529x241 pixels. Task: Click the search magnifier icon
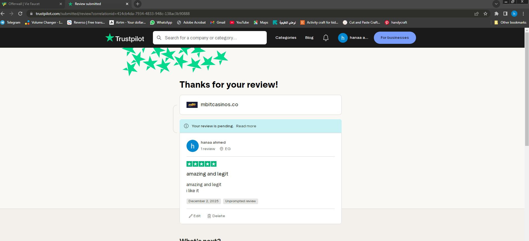(x=159, y=38)
